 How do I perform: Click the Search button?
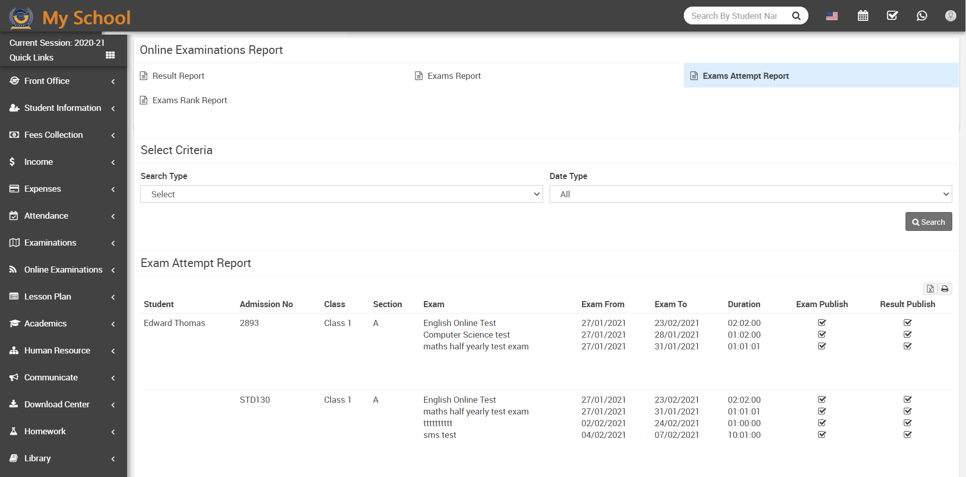(x=928, y=222)
